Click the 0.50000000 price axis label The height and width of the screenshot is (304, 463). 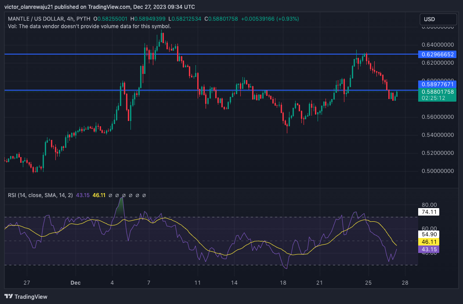438,171
